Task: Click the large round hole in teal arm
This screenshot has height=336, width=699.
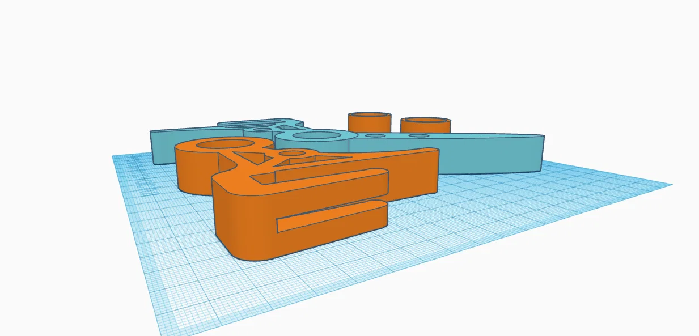Action: click(317, 136)
